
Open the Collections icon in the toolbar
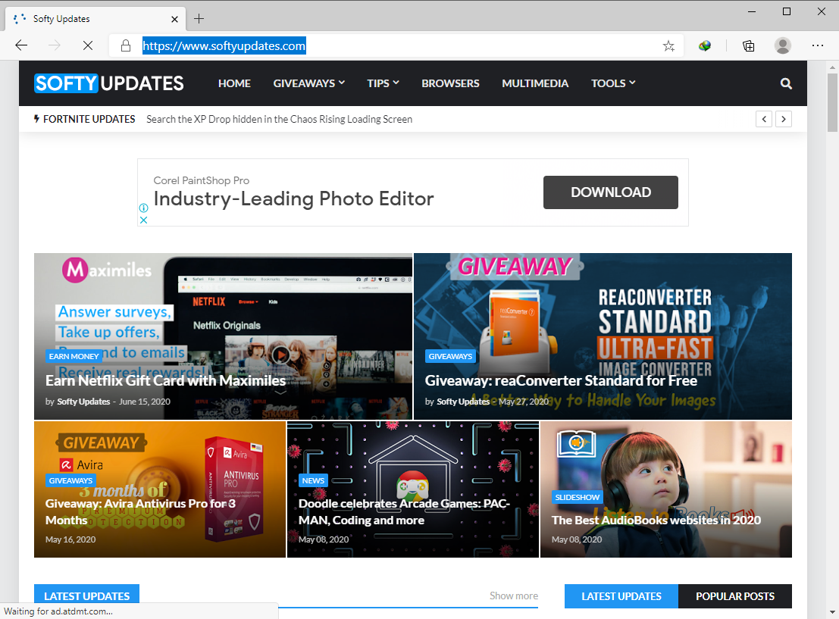pyautogui.click(x=749, y=46)
